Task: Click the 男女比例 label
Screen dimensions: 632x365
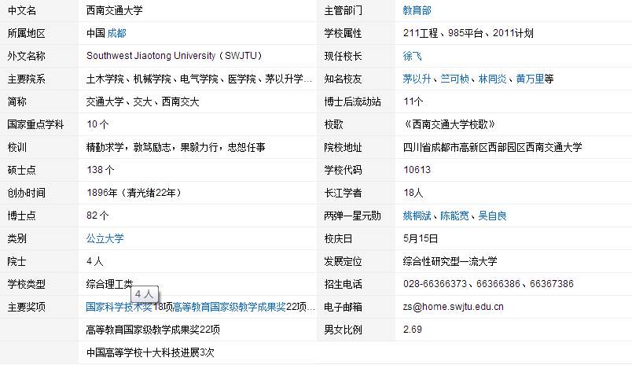Action: (343, 330)
